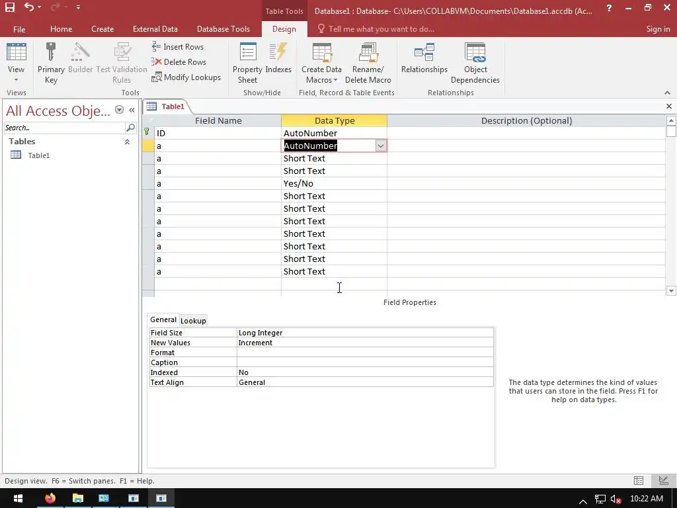Click the empty Field Name cell below last row
Screen dimensions: 677x508
[x=218, y=284]
